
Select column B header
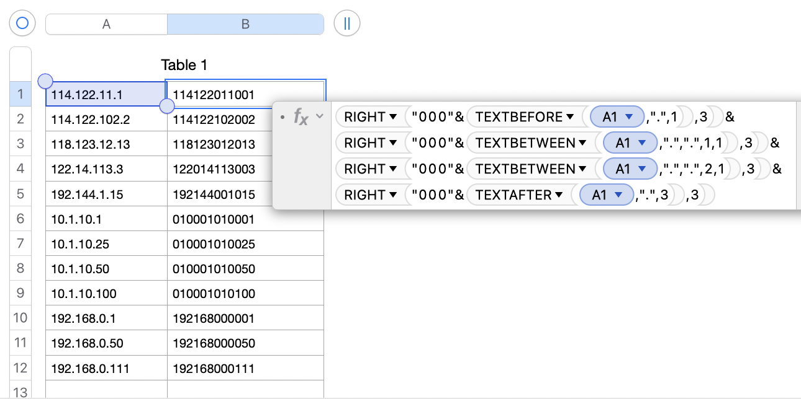pos(245,24)
